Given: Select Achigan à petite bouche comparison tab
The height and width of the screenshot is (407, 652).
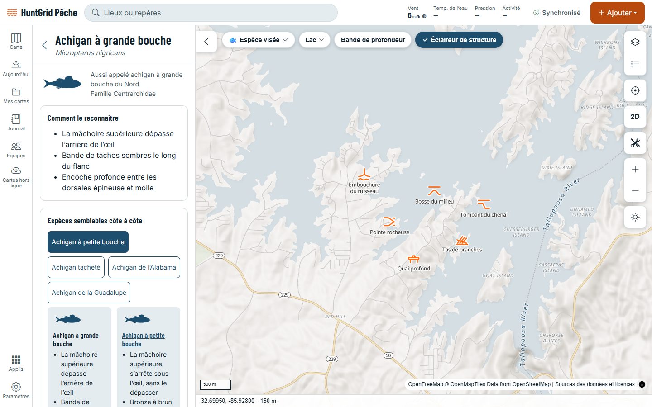Looking at the screenshot, I should (88, 242).
